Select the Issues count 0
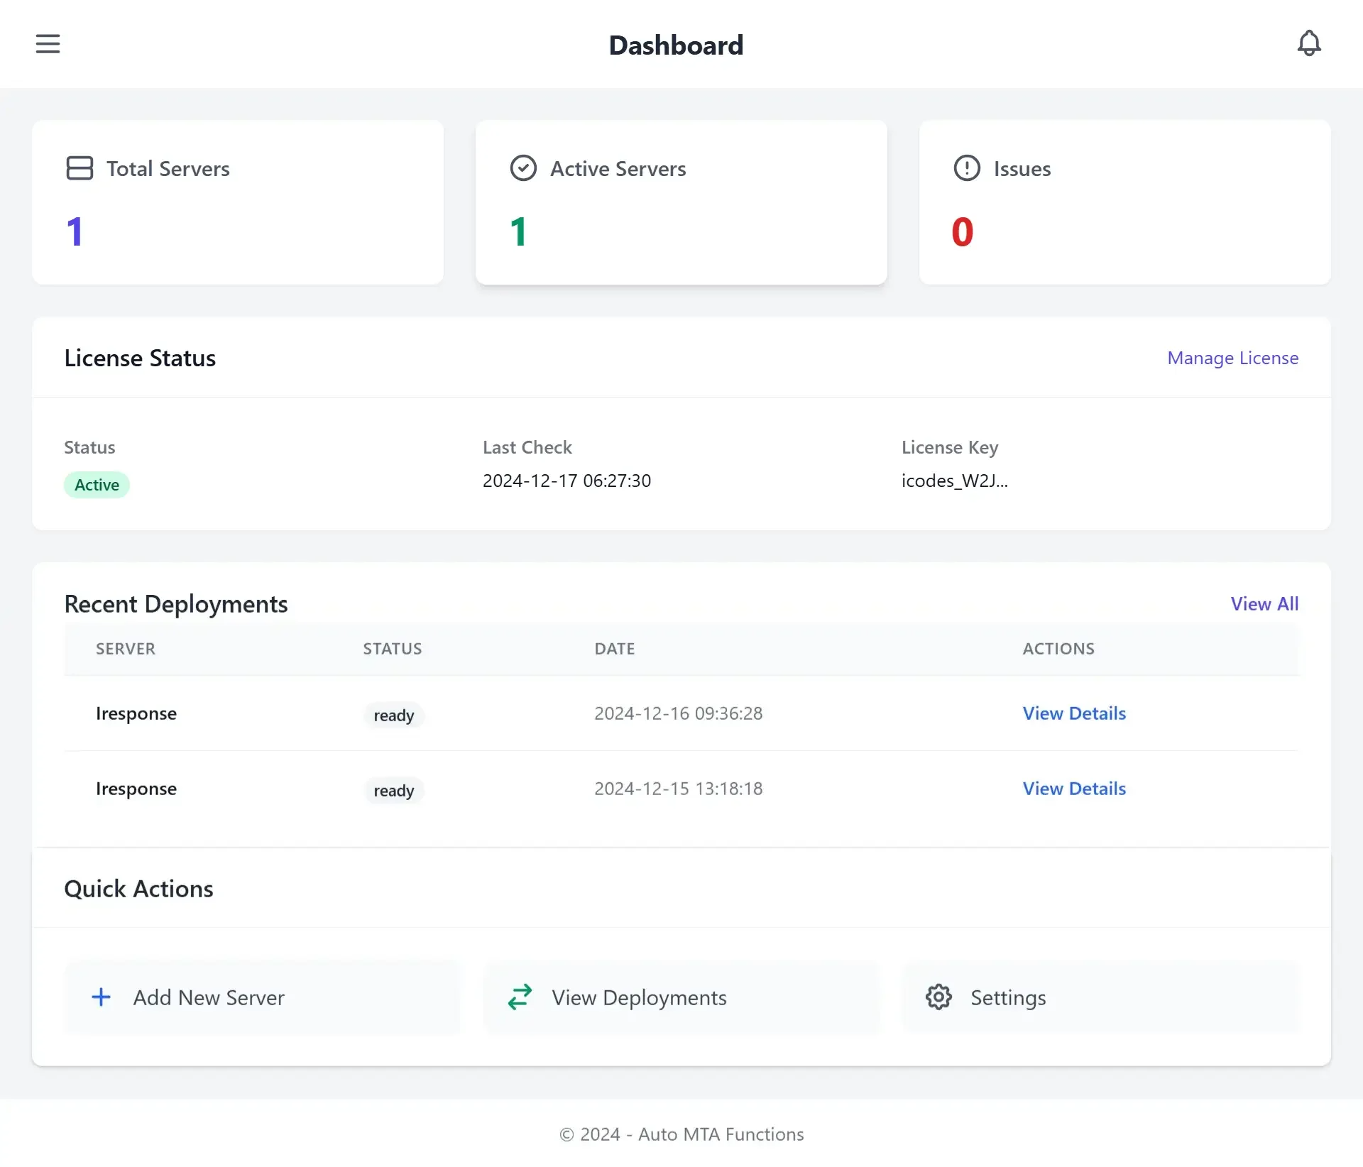 click(963, 232)
